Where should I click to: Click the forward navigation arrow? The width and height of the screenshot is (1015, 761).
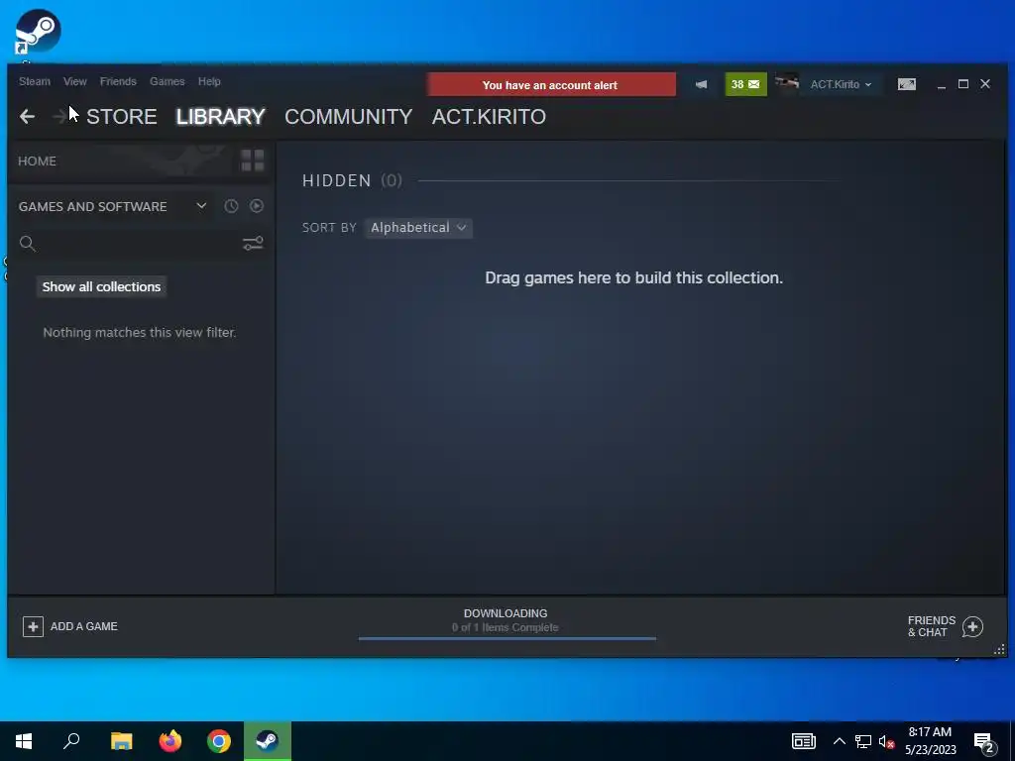coord(59,117)
